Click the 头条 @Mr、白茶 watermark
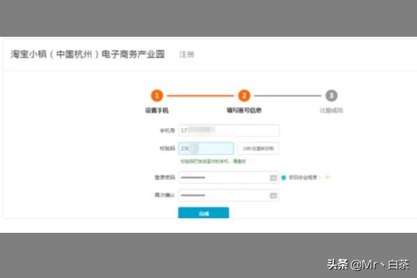The width and height of the screenshot is (417, 278). point(369,264)
